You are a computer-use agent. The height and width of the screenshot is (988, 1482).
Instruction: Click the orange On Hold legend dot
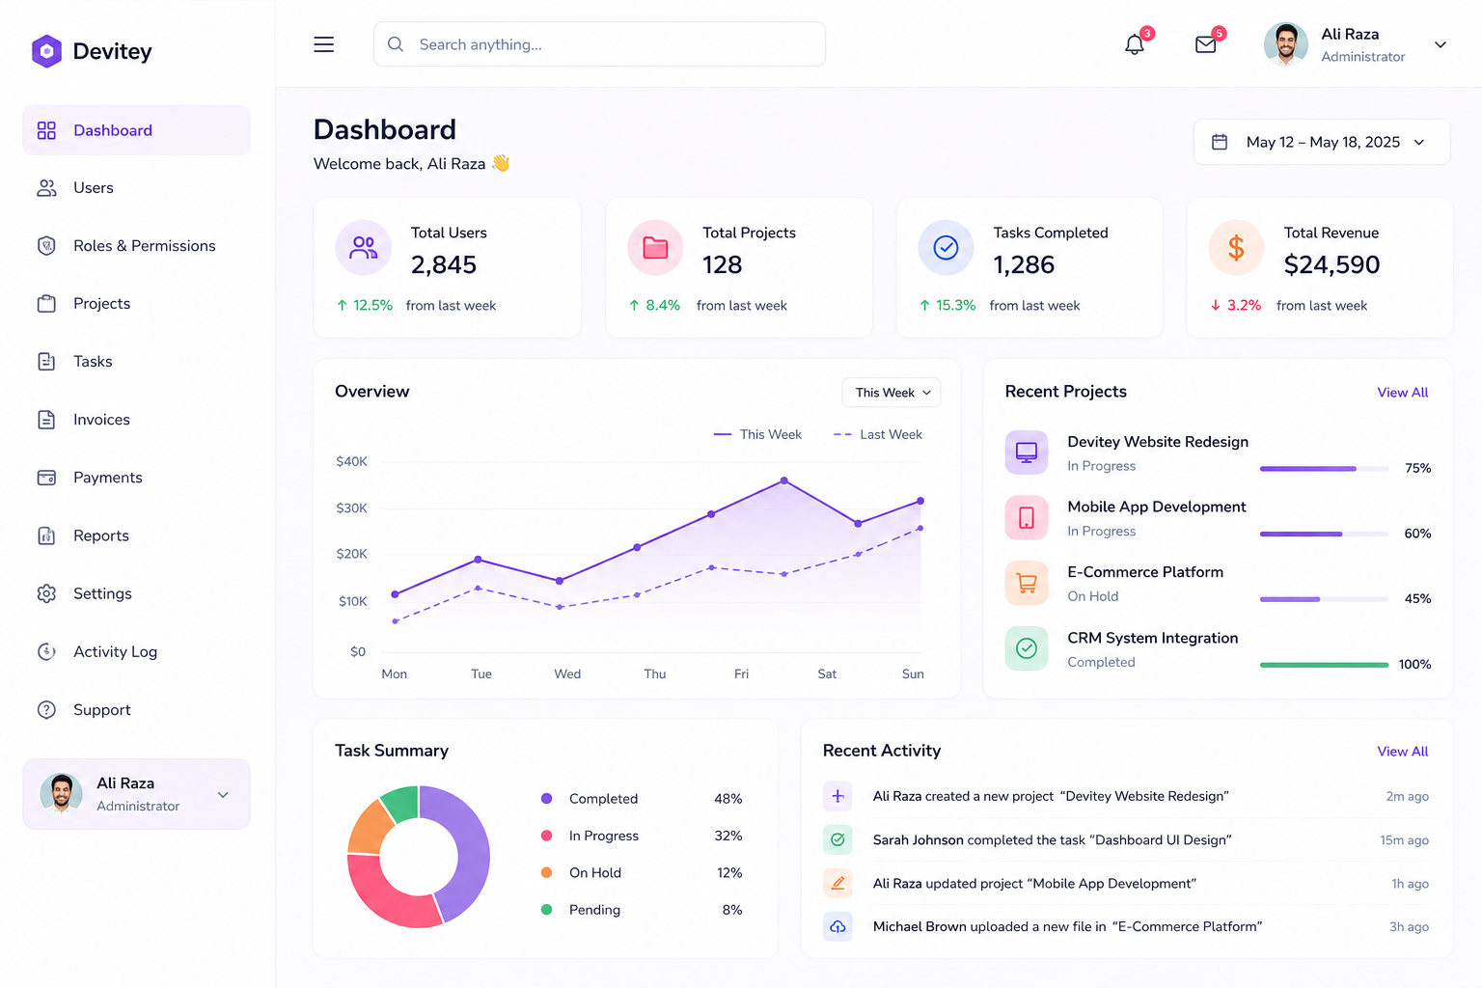pos(546,872)
